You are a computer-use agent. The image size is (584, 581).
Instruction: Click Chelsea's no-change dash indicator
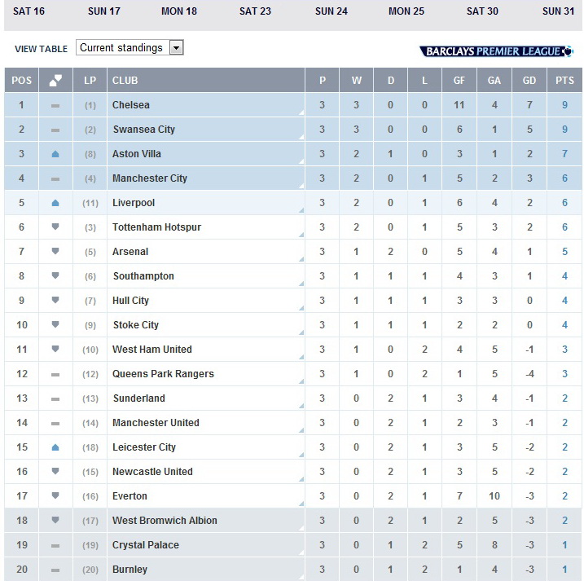55,106
